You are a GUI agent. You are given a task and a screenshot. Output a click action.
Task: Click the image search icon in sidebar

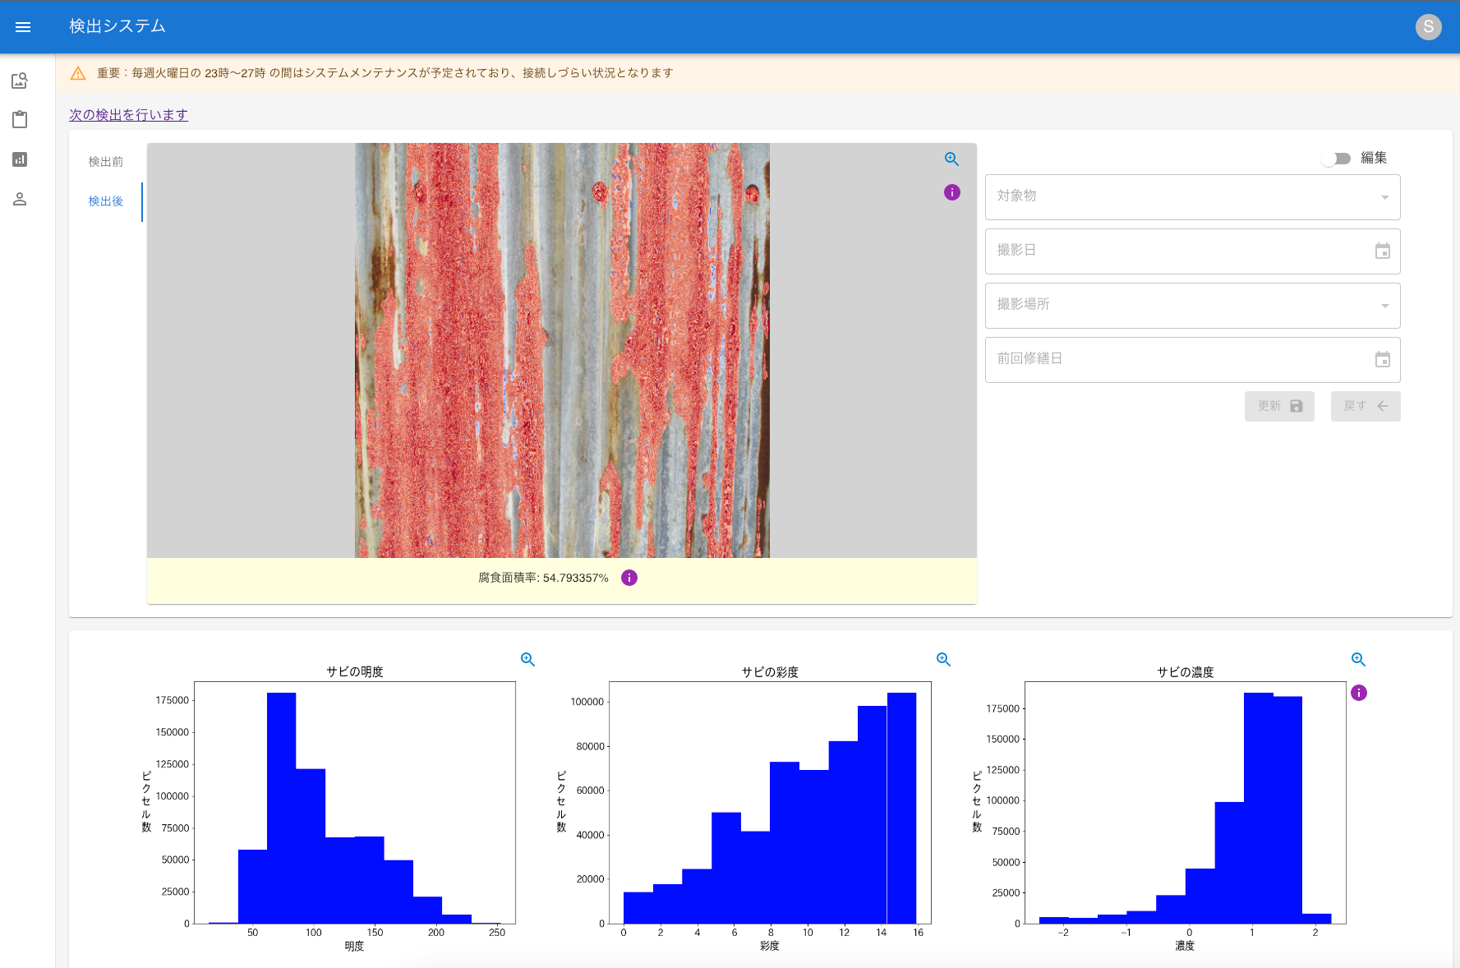[20, 81]
